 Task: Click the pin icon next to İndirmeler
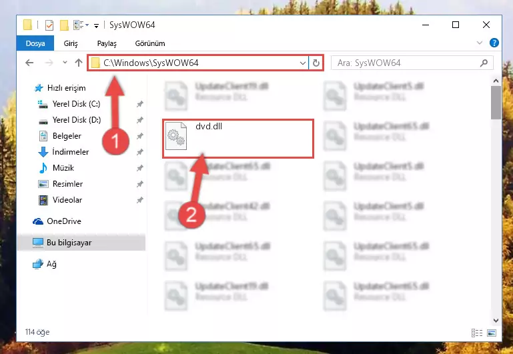[139, 152]
